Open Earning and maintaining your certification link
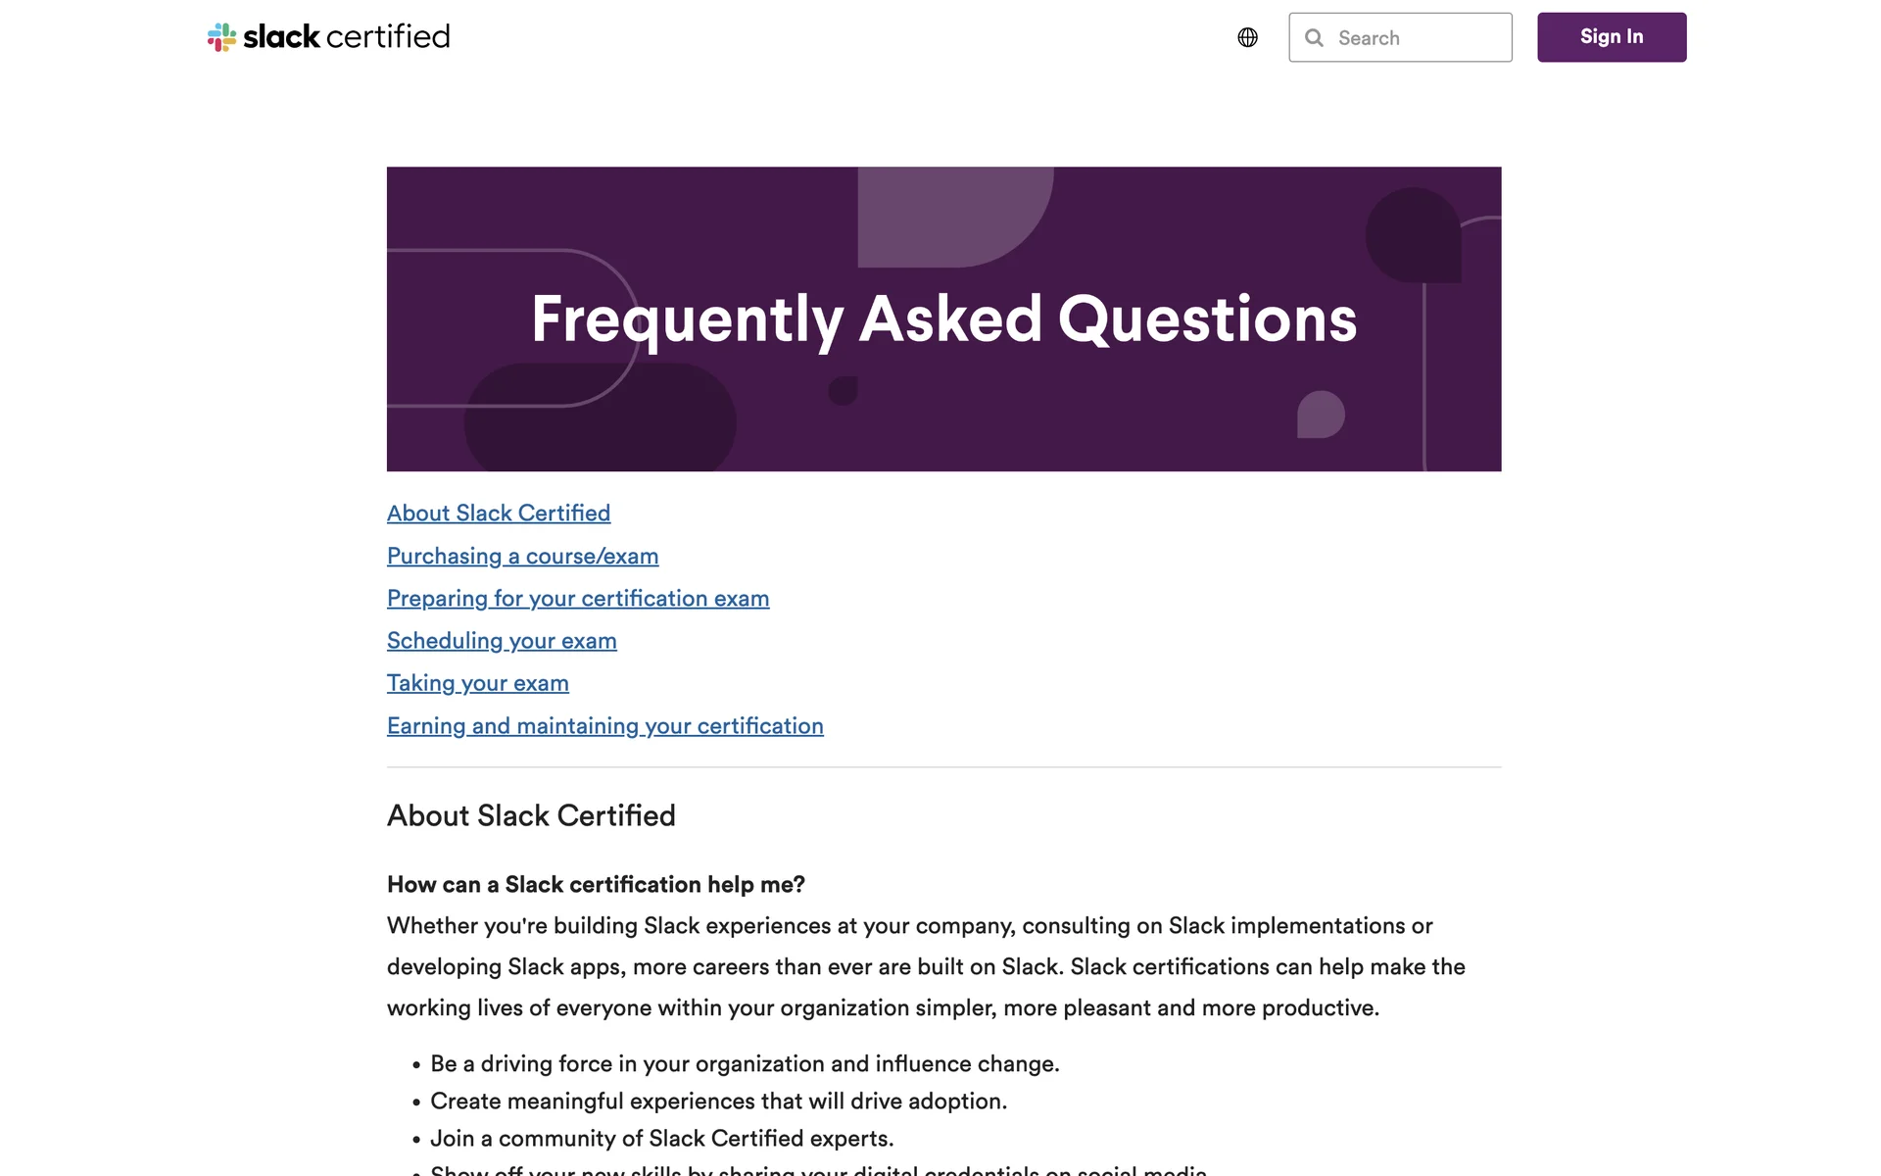This screenshot has width=1881, height=1176. pos(605,726)
